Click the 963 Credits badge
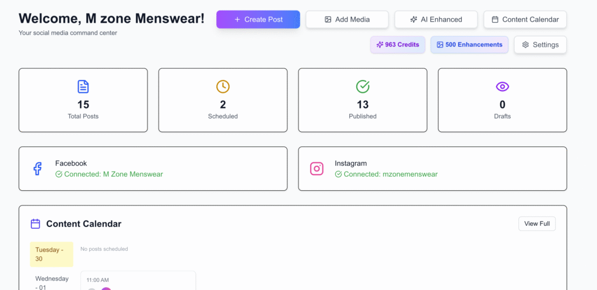597x290 pixels. coord(398,44)
